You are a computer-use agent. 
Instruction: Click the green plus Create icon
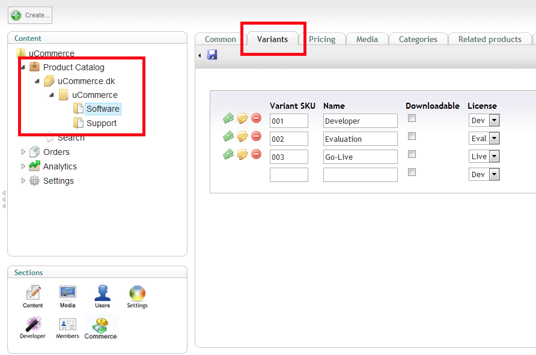[x=16, y=16]
